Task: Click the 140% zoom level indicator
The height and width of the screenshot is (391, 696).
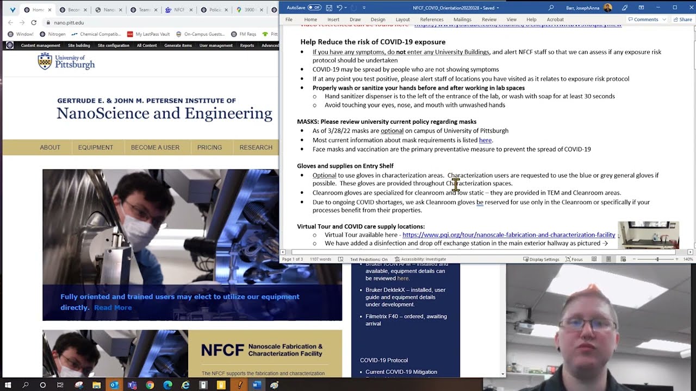Action: 688,259
